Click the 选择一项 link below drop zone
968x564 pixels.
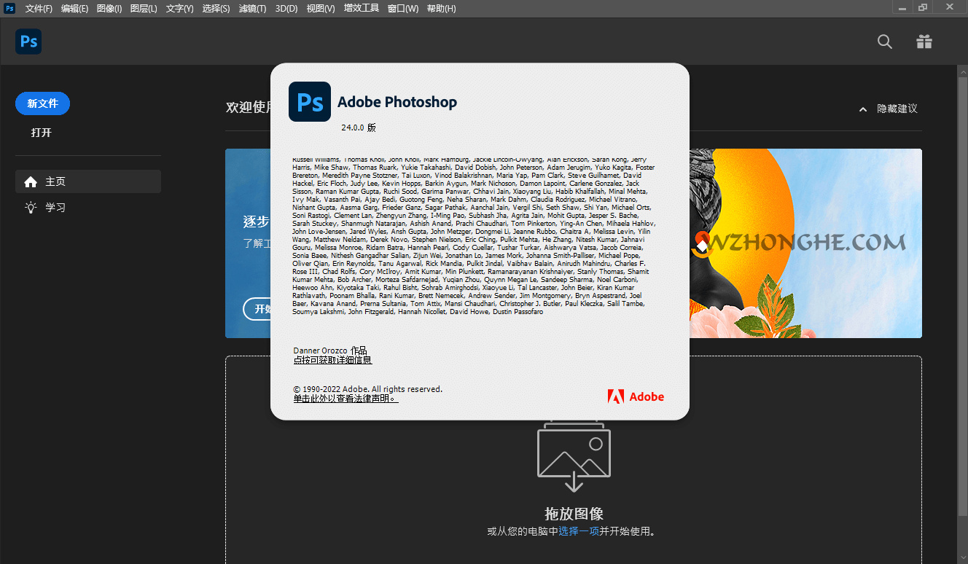pos(578,531)
